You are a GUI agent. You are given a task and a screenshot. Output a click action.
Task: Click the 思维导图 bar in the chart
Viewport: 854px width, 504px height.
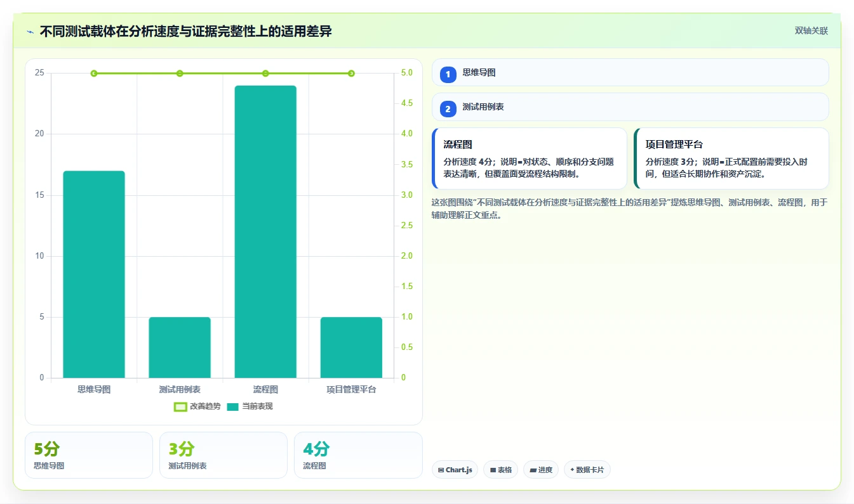(94, 275)
